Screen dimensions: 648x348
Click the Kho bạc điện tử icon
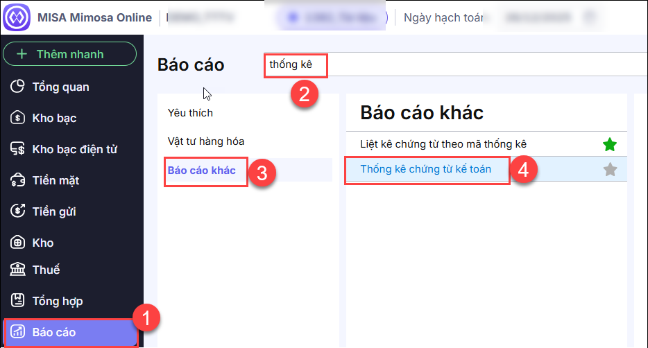click(x=17, y=148)
